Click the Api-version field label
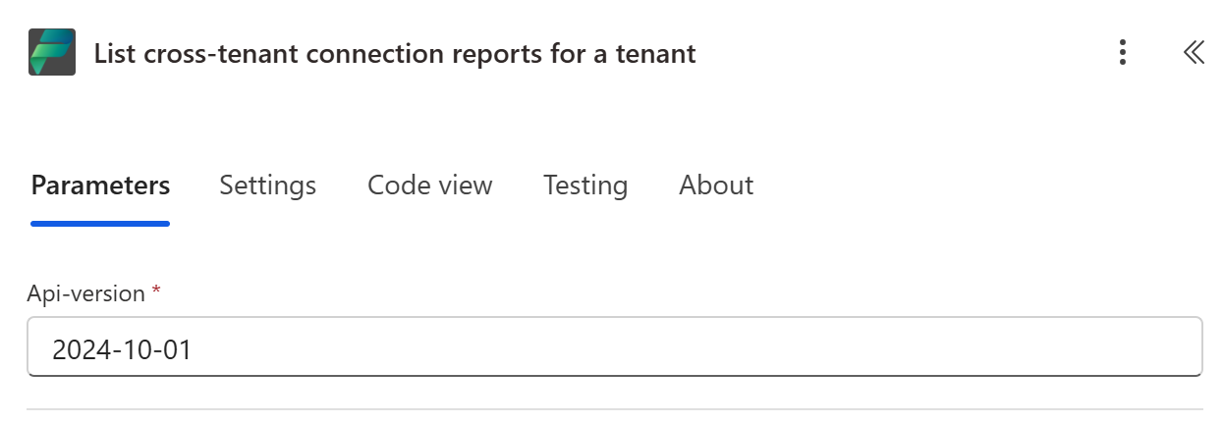Image resolution: width=1223 pixels, height=423 pixels. point(85,293)
